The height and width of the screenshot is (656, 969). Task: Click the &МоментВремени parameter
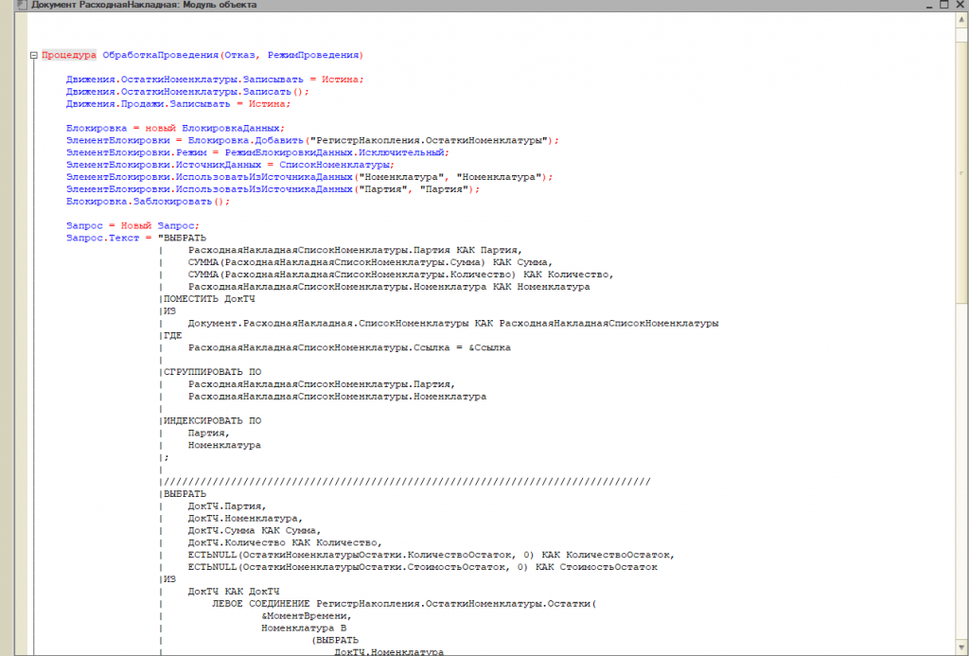click(x=306, y=616)
